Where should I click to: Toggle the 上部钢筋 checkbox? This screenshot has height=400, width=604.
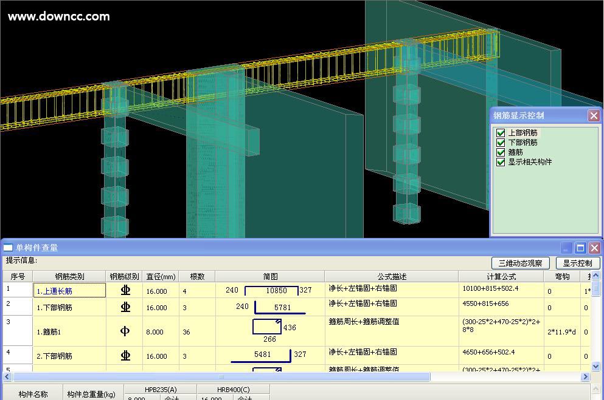501,133
